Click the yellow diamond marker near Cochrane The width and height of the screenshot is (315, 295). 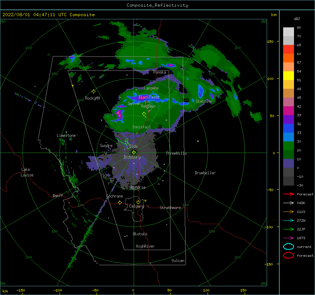pyautogui.click(x=120, y=202)
